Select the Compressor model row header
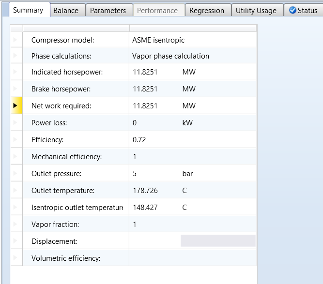Screen dimensions: 323x284 16,40
